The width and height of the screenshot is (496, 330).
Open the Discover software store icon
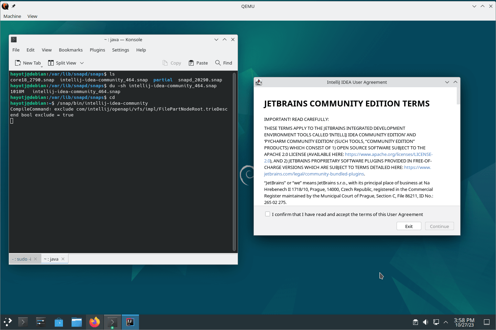pos(59,322)
